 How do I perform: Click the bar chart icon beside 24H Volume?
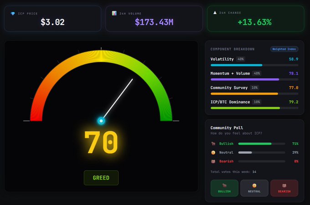114,13
